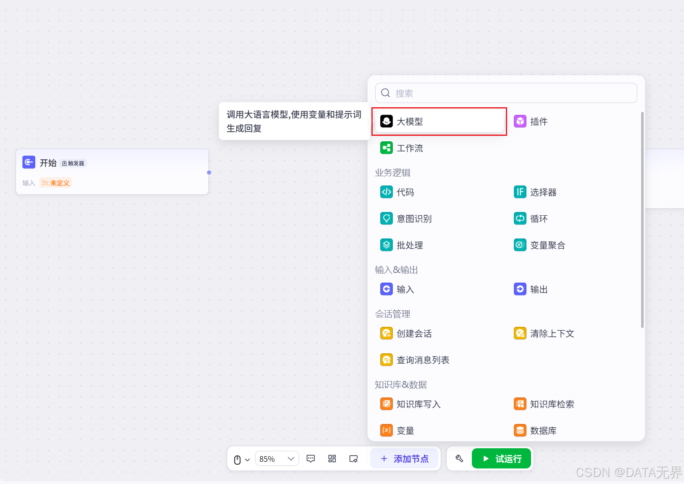Click the 意图识别 lightbulb icon
Viewport: 684px width, 484px height.
[x=387, y=219]
